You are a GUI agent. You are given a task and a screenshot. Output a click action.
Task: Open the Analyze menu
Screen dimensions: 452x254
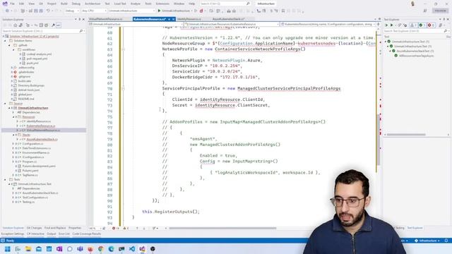pyautogui.click(x=135, y=4)
